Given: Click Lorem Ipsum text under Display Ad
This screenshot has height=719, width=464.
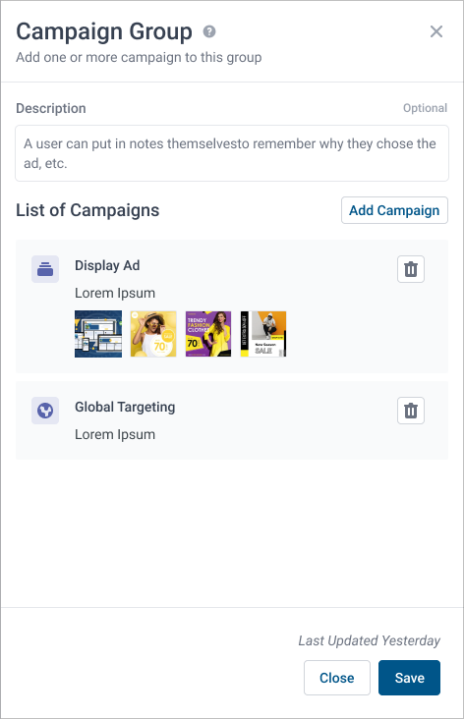Looking at the screenshot, I should 115,293.
